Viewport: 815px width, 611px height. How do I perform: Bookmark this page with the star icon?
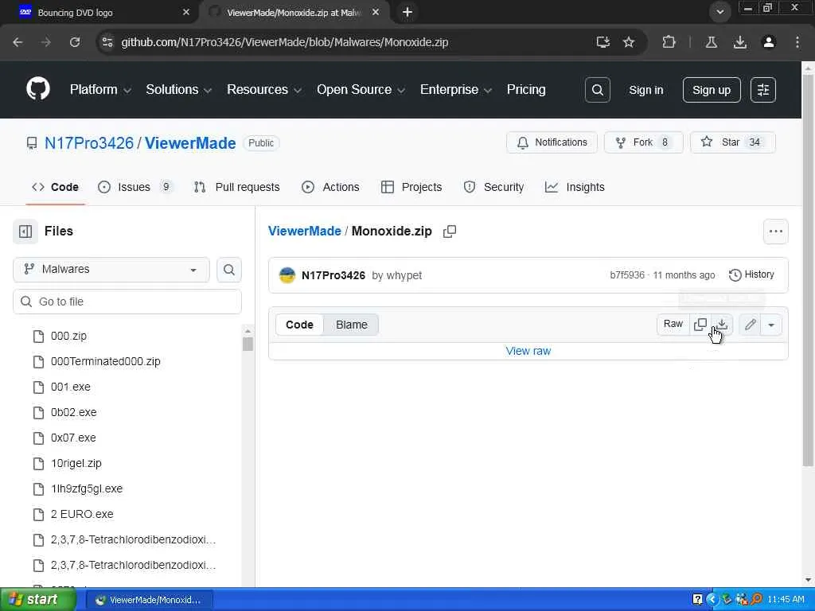point(629,42)
